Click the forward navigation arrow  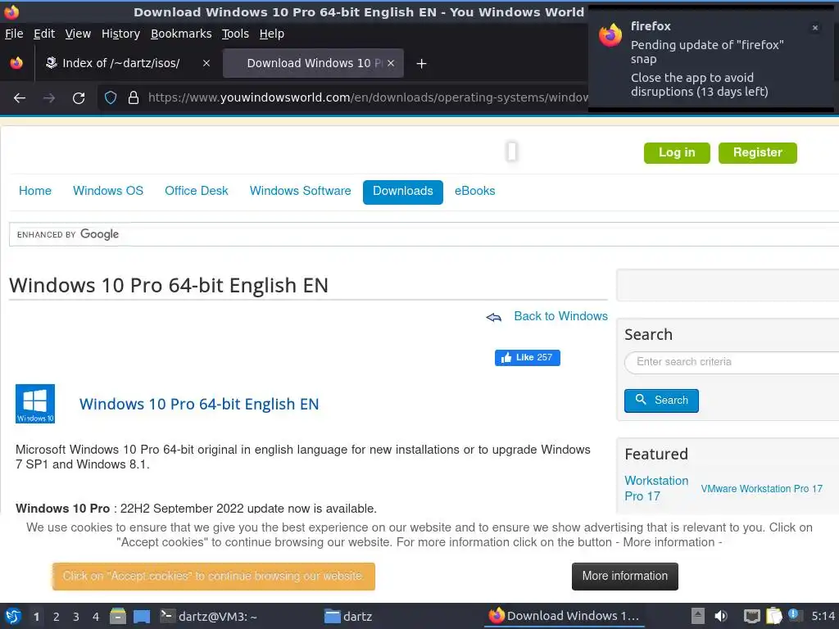click(49, 98)
